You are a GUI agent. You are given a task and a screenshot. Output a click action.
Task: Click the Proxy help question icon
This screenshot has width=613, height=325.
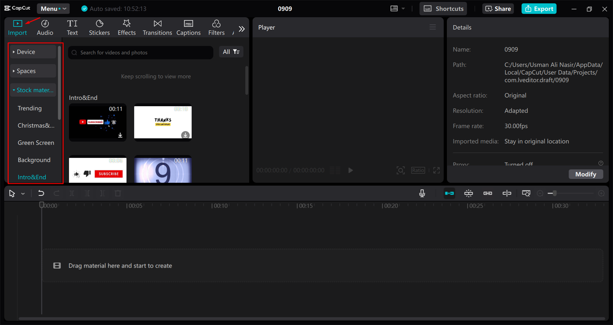(x=601, y=163)
